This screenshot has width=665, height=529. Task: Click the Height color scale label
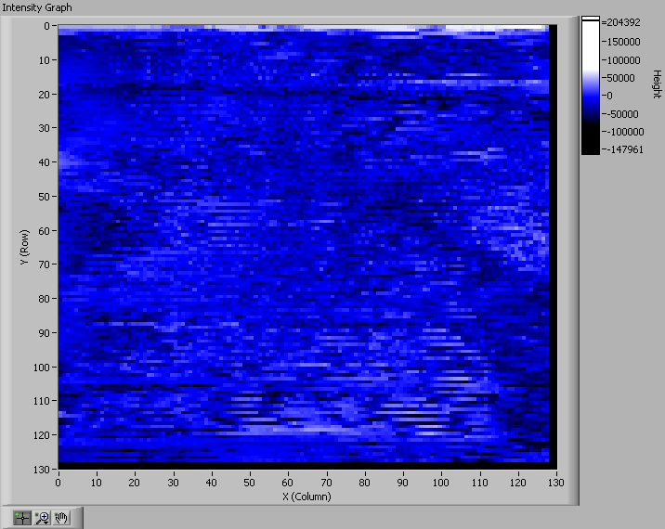click(657, 84)
